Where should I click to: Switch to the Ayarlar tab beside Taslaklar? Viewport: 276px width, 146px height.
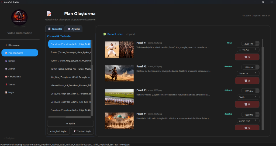tap(74, 29)
